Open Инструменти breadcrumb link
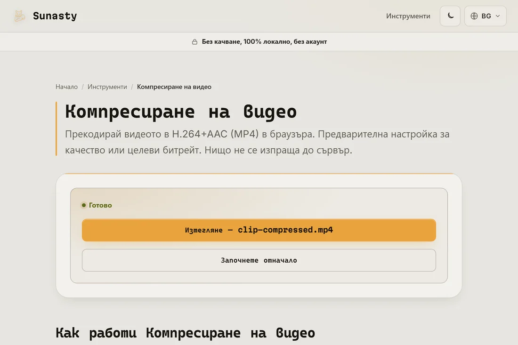This screenshot has height=345, width=518. pyautogui.click(x=107, y=87)
